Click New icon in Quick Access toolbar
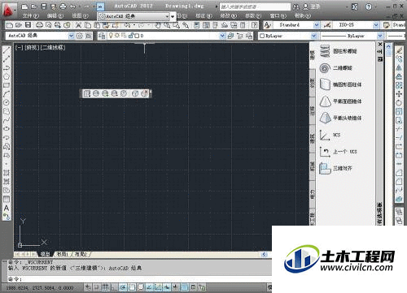Image resolution: width=407 pixels, height=293 pixels. 24,6
